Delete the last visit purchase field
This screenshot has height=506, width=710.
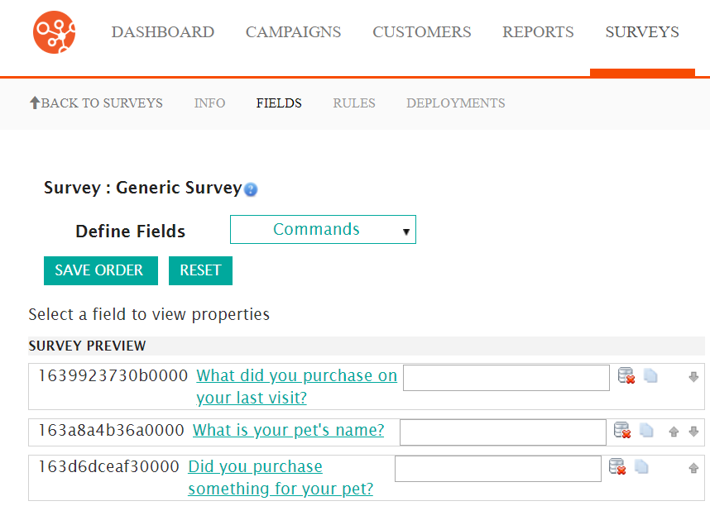tap(626, 375)
